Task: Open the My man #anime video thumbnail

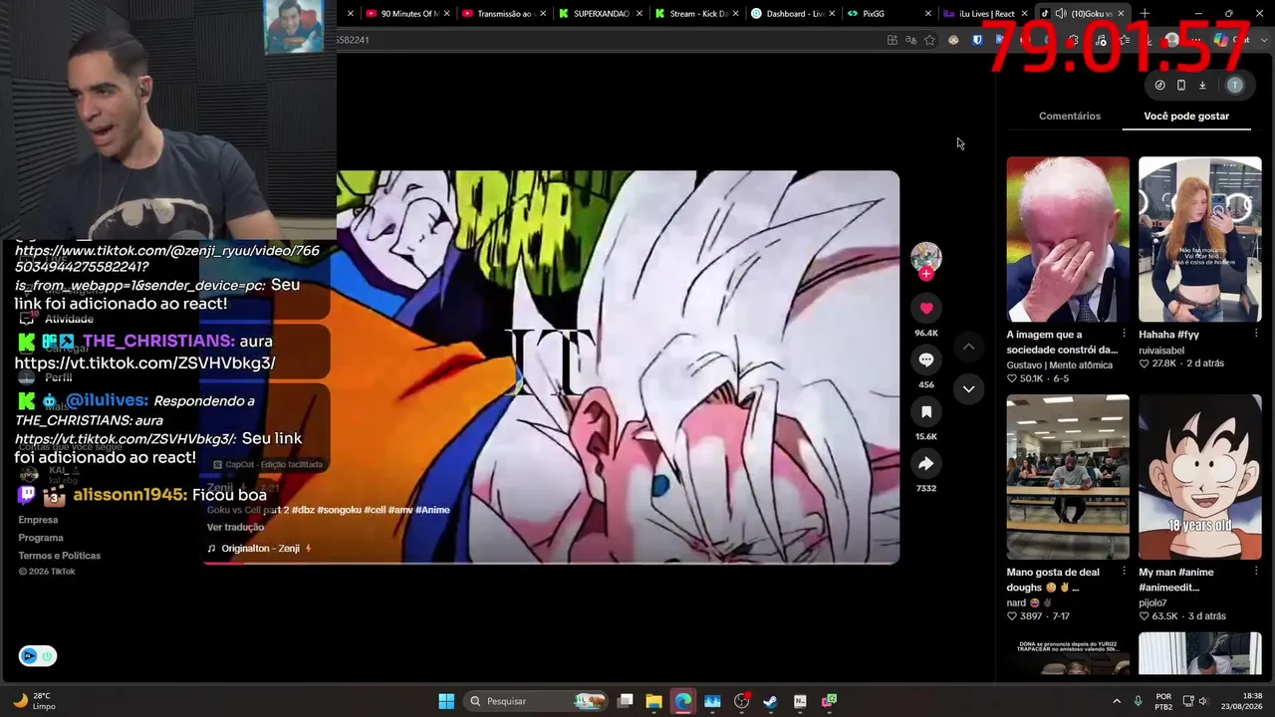Action: [1200, 477]
